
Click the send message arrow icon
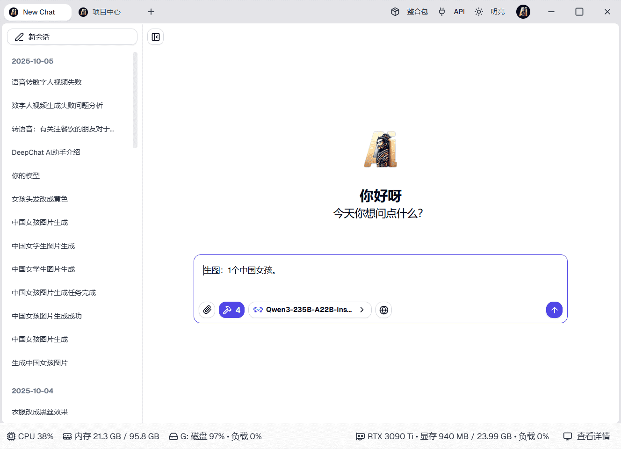click(x=554, y=310)
